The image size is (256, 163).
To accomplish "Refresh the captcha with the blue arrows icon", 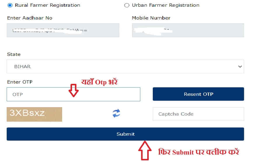I will (116, 113).
